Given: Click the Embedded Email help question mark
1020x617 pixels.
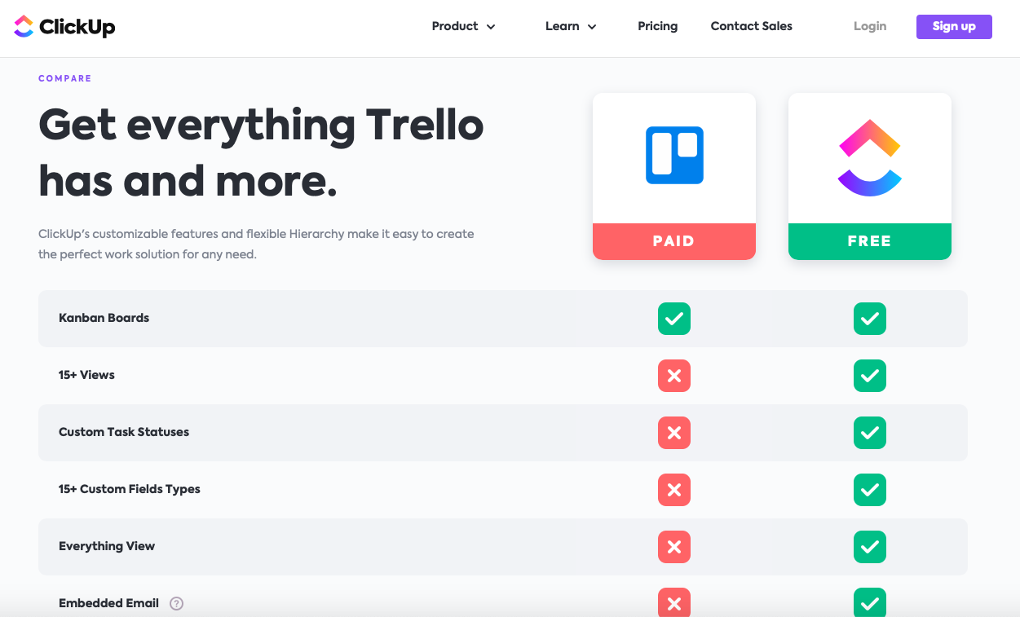Looking at the screenshot, I should (176, 604).
